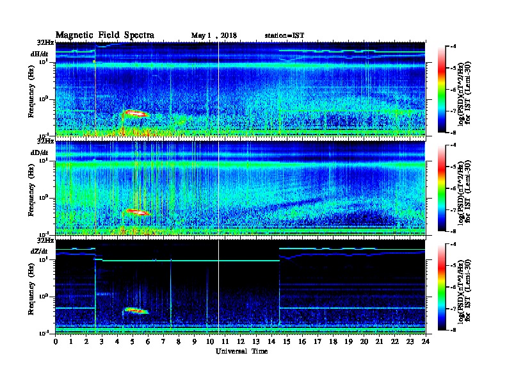Click hour tick label 0 on time axis
This screenshot has width=507, height=392.
pos(56,341)
